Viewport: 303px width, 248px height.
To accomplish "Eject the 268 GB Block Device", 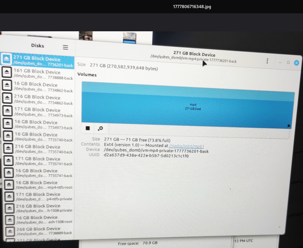I will click(10, 231).
